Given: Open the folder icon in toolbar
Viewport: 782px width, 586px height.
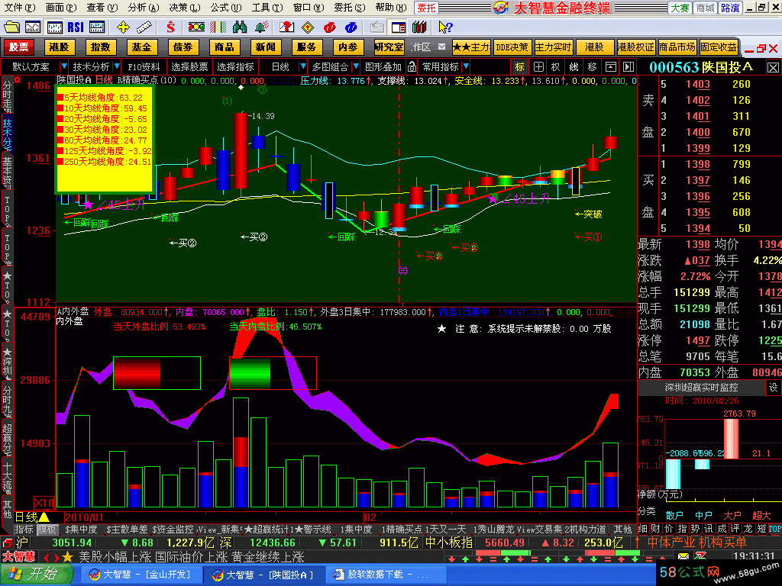Looking at the screenshot, I should pyautogui.click(x=11, y=27).
